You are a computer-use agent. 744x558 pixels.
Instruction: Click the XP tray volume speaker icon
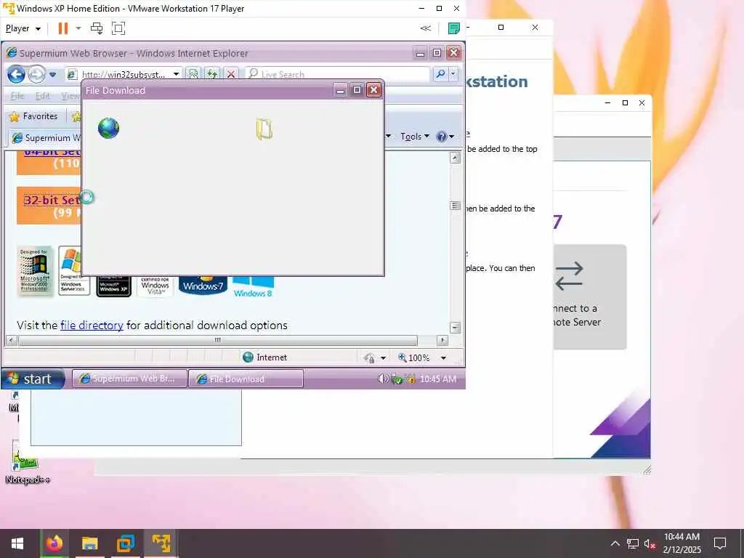coord(382,379)
